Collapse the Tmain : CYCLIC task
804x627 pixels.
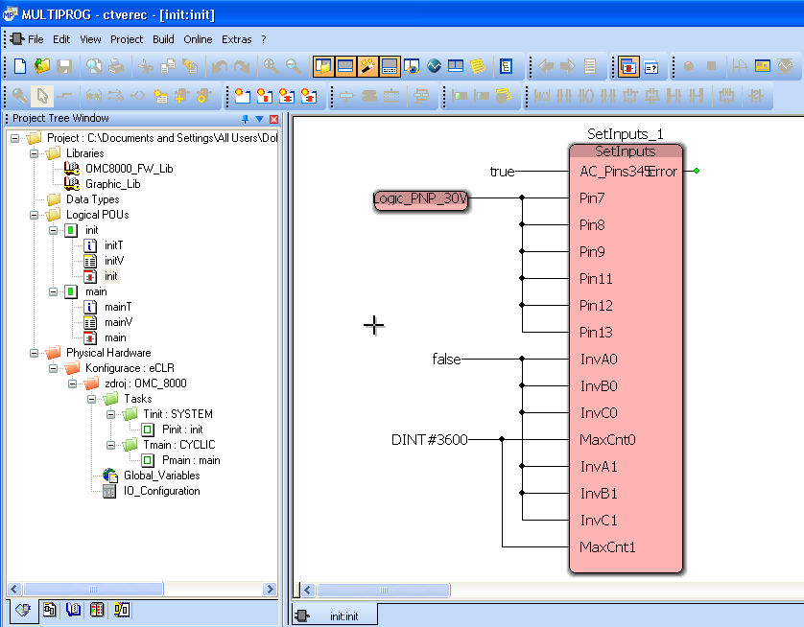(x=110, y=445)
